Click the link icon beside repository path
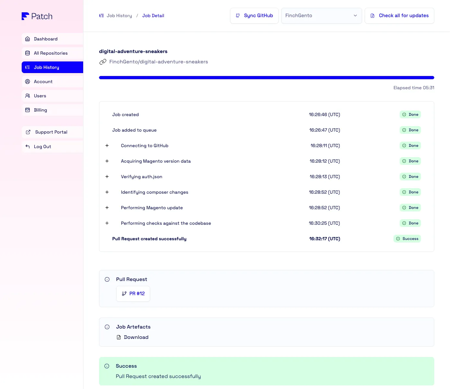454x389 pixels. pos(103,62)
